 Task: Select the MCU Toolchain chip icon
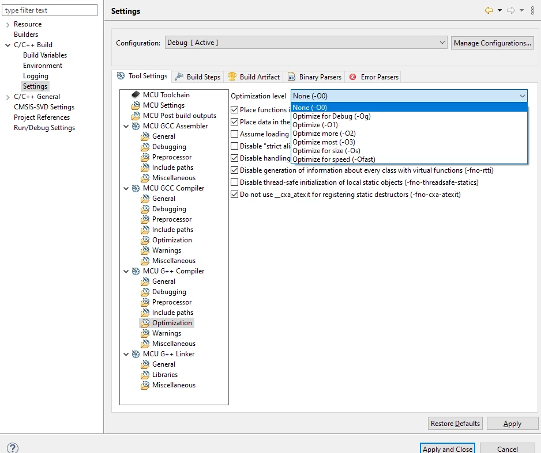click(x=136, y=94)
